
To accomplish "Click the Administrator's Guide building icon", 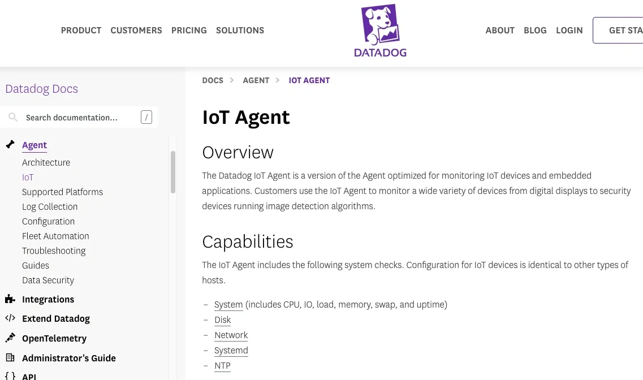I will (x=10, y=357).
